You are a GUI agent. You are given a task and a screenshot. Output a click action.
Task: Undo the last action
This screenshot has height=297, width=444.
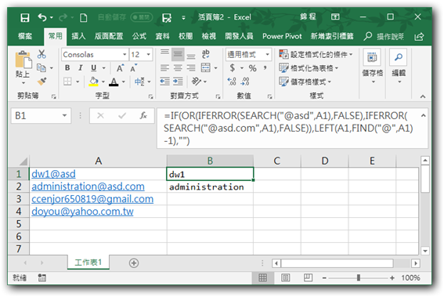pos(42,17)
